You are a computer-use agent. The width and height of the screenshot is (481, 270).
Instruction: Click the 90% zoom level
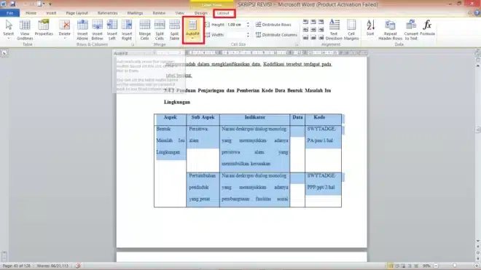pyautogui.click(x=426, y=266)
